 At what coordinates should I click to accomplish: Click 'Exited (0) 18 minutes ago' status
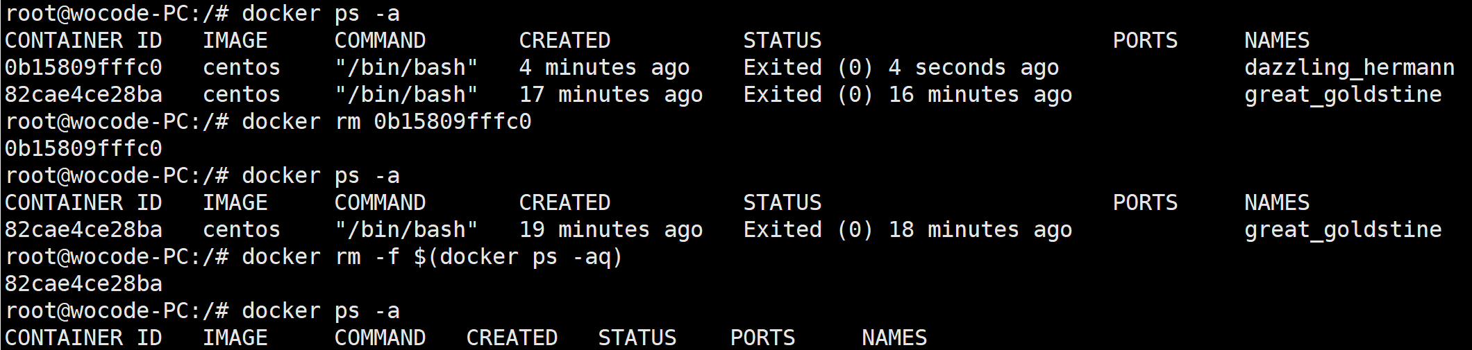tap(907, 229)
